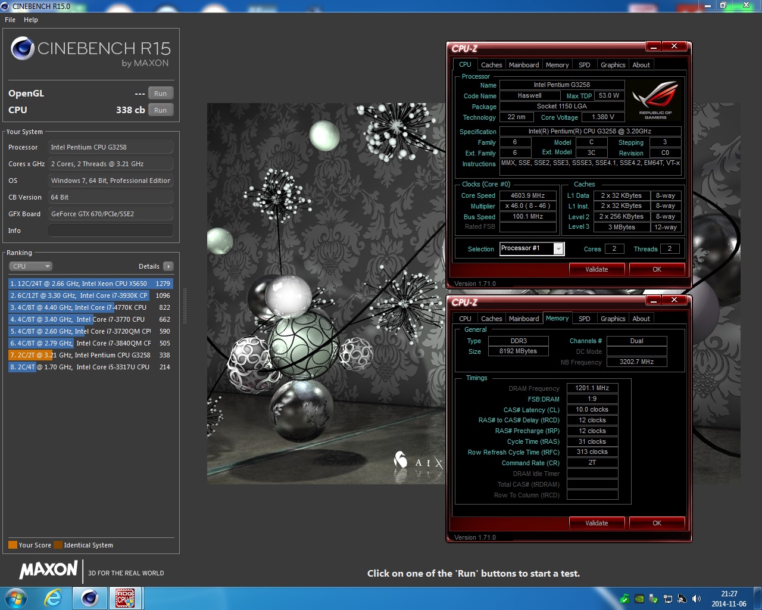Switch to Graphics tab in lower CPU-Z
Screen dimensions: 762x610
613,319
